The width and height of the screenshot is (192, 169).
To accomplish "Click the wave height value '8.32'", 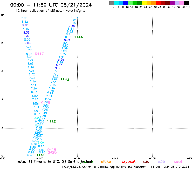I will coord(25,22).
